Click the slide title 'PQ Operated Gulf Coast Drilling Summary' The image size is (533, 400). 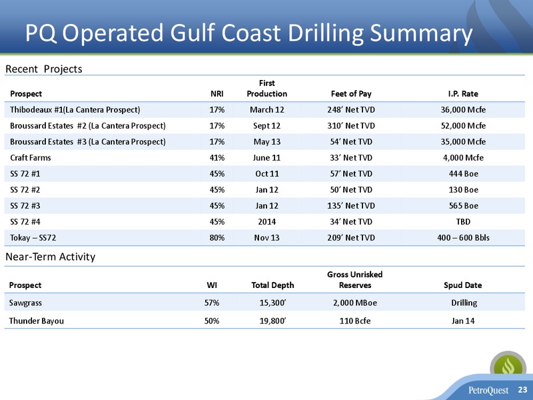pos(249,33)
